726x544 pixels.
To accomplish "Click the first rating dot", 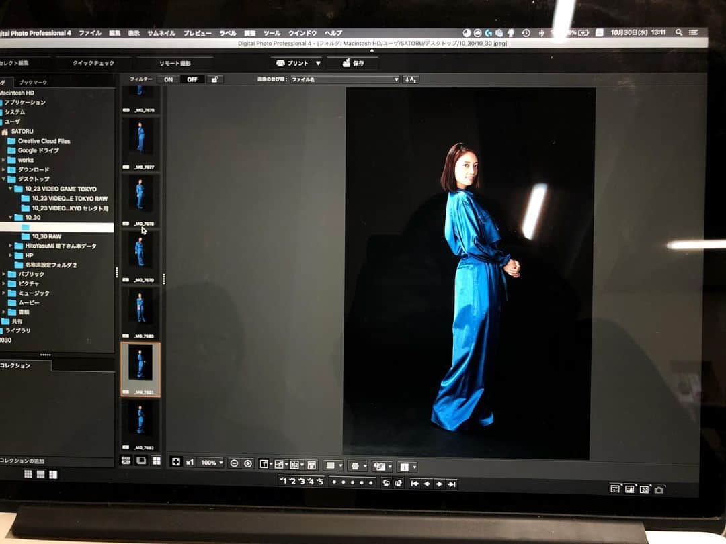I will coord(334,482).
